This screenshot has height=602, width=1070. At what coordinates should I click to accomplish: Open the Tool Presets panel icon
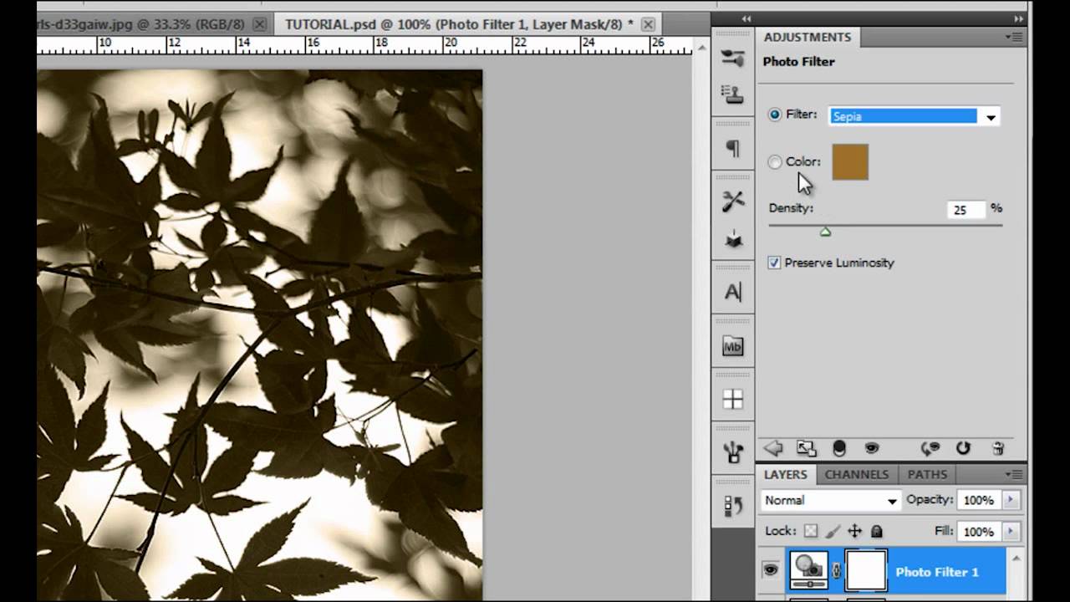(x=733, y=202)
